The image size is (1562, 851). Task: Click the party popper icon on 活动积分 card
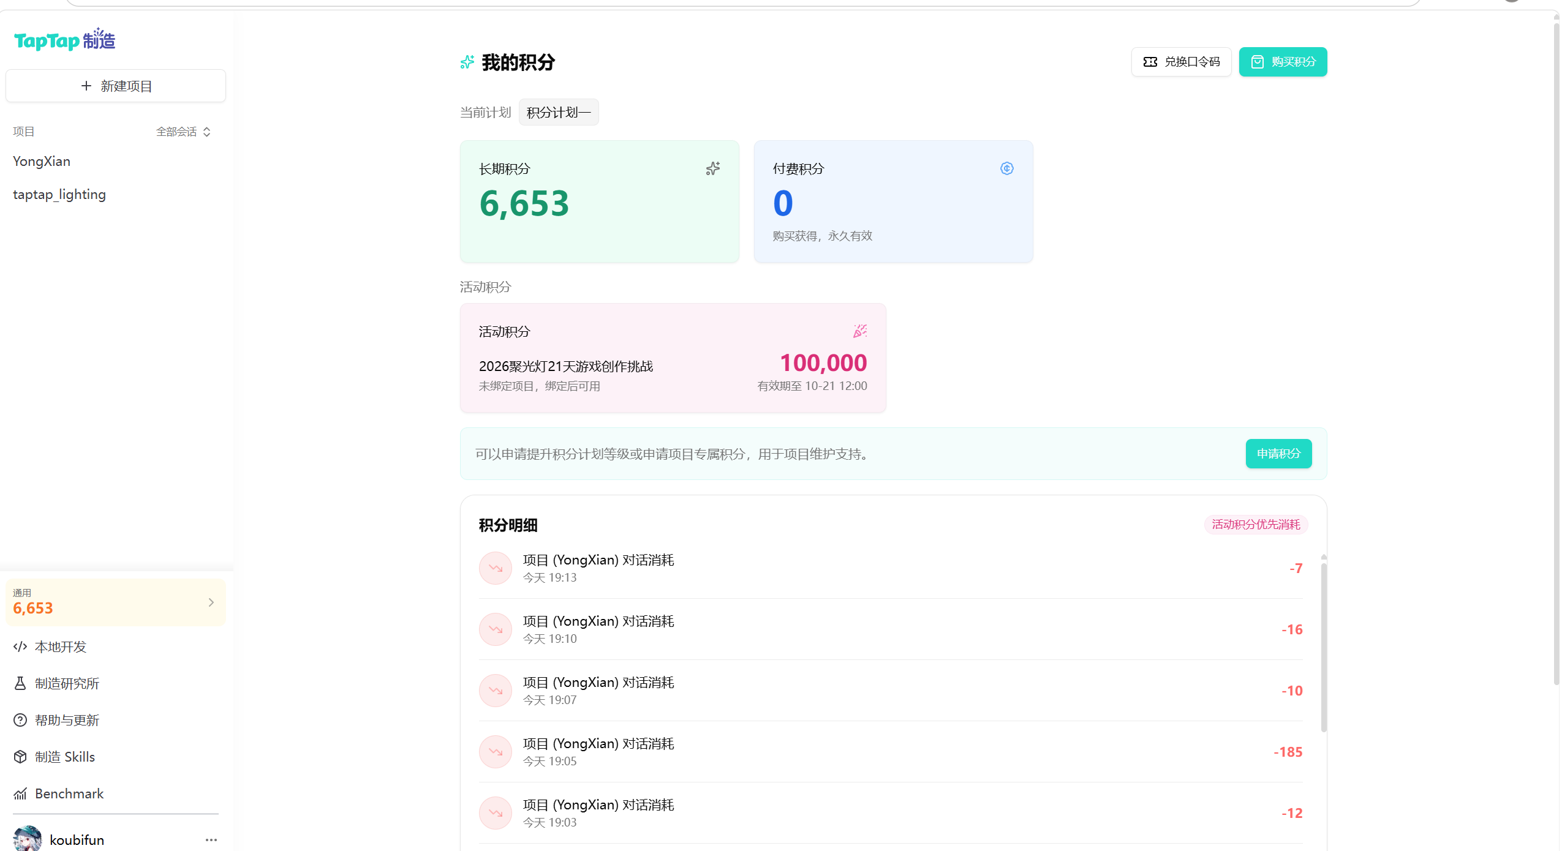pyautogui.click(x=860, y=331)
